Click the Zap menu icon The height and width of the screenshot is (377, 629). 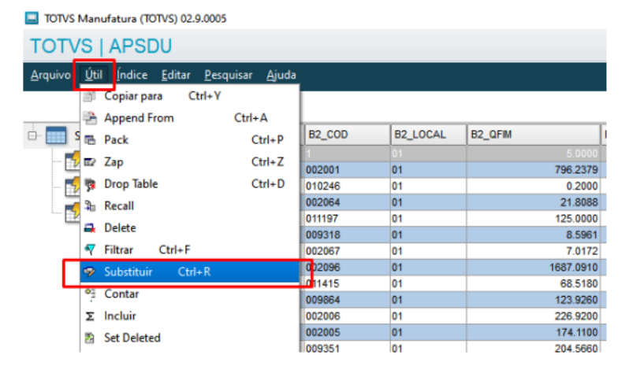(x=90, y=162)
